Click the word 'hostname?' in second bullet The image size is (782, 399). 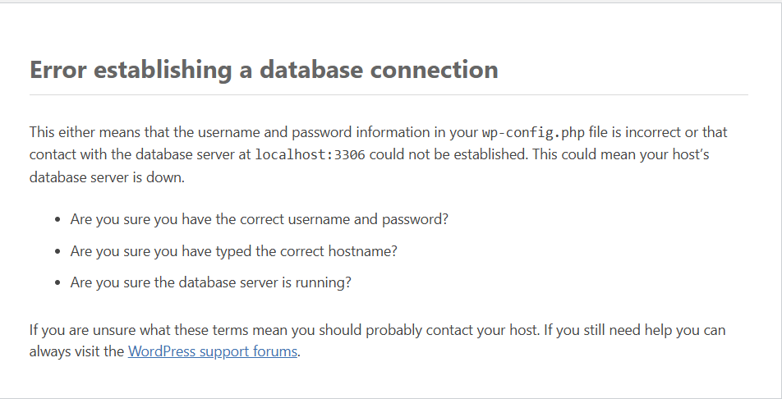(x=362, y=251)
